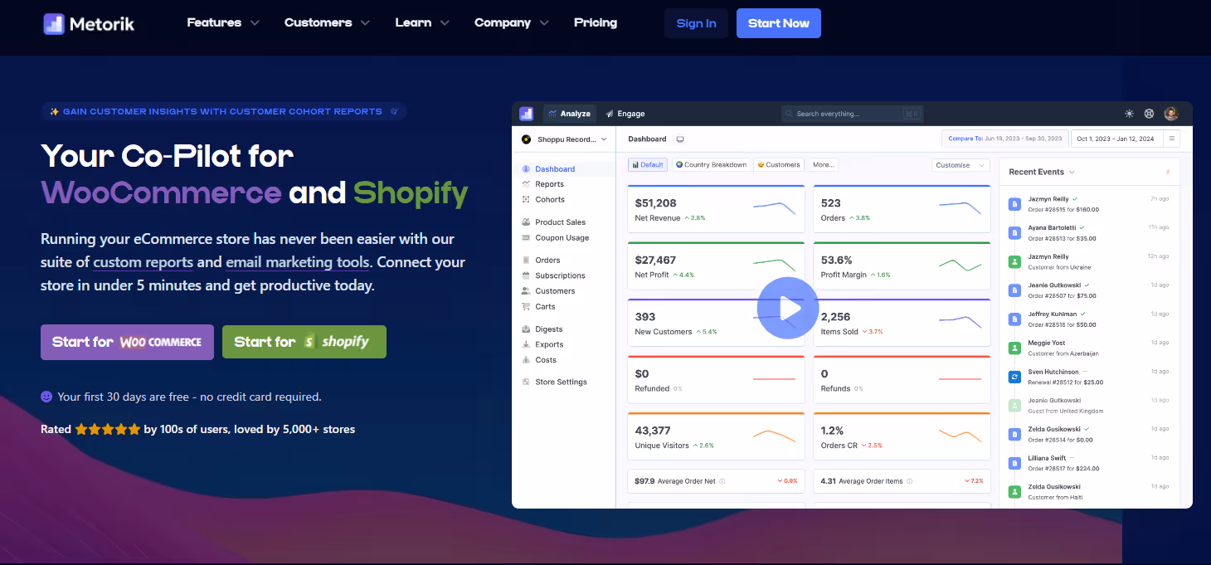
Task: Click the Costs sidebar icon
Action: [x=526, y=360]
